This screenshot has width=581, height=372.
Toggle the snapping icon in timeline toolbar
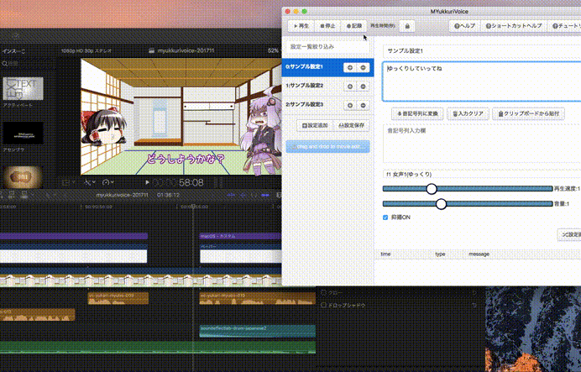pos(265,195)
